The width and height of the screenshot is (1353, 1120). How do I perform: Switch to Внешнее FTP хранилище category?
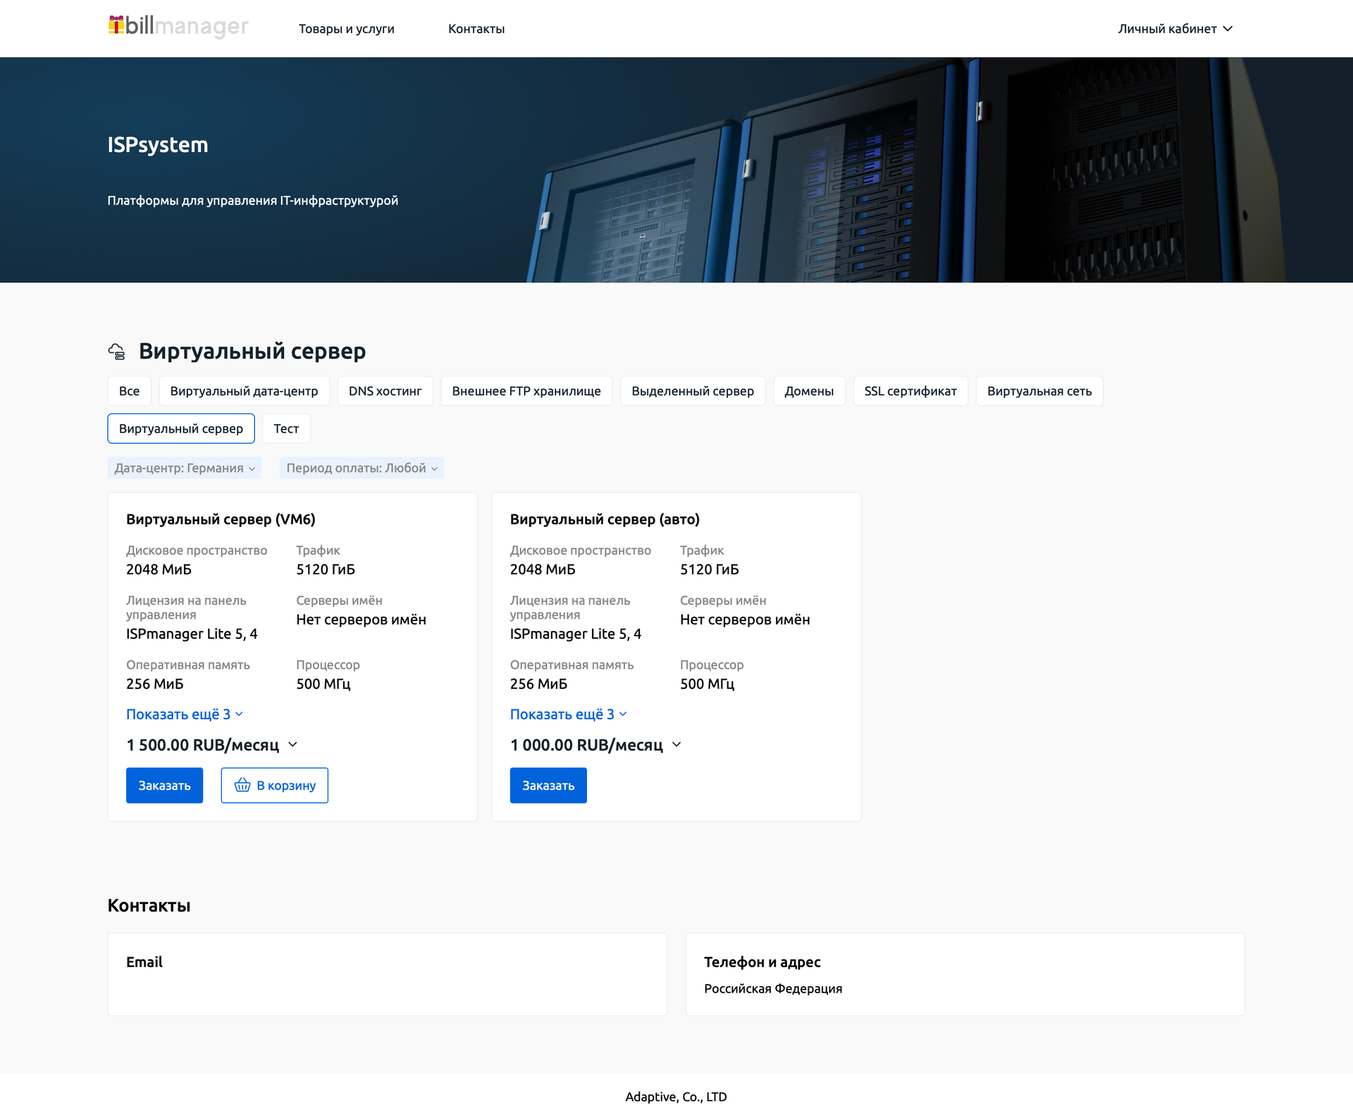[x=526, y=391]
